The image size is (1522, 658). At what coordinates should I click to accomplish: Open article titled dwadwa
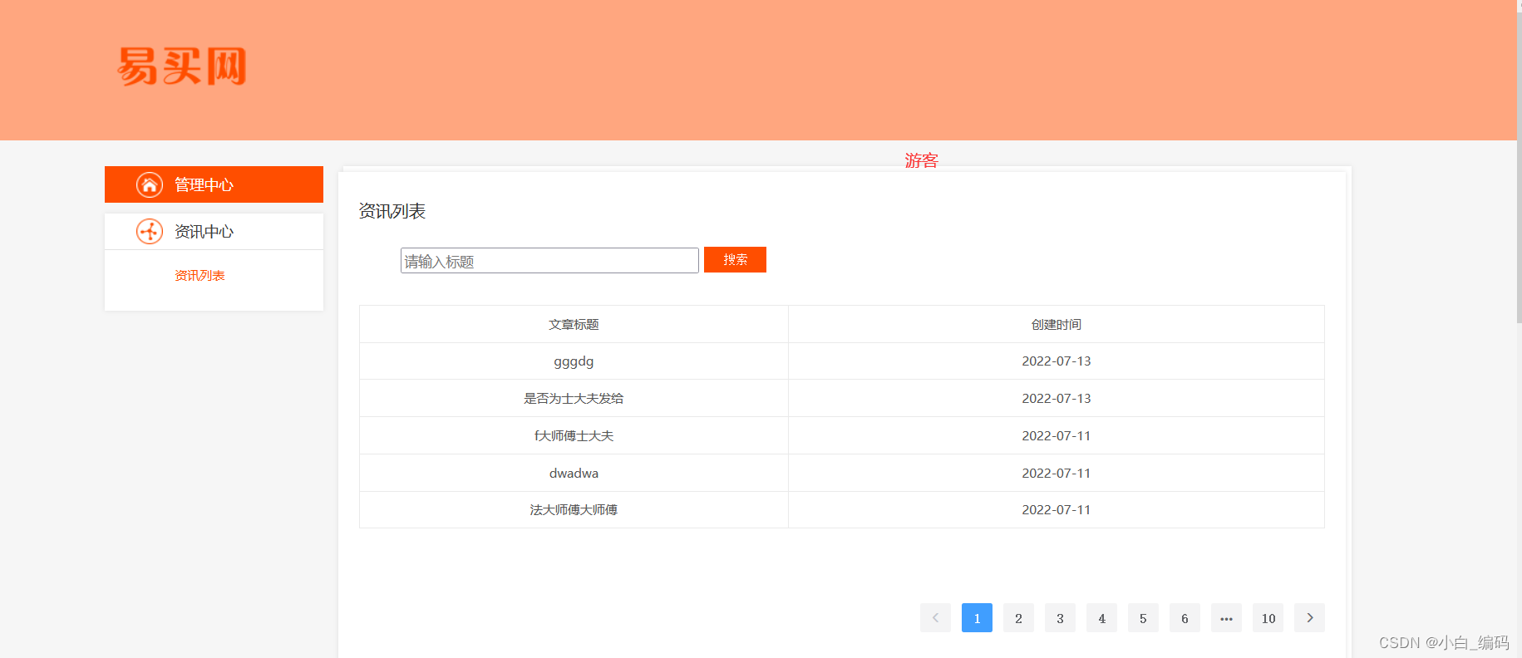click(574, 473)
